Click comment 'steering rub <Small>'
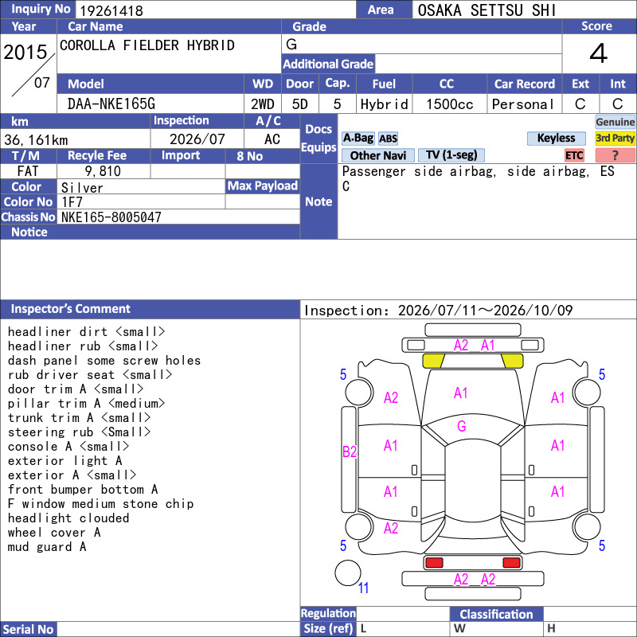Screen dimensions: 637x637 (x=79, y=432)
